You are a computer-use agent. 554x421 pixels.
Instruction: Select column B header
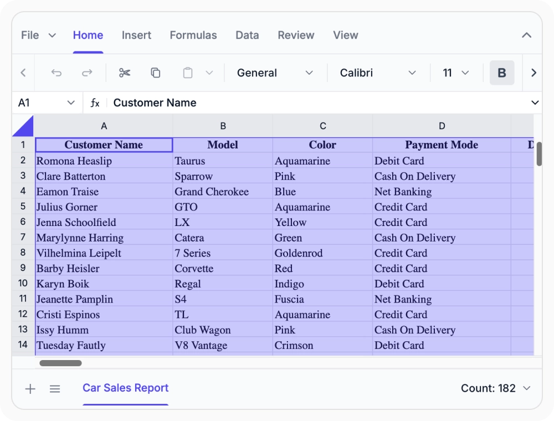(223, 126)
